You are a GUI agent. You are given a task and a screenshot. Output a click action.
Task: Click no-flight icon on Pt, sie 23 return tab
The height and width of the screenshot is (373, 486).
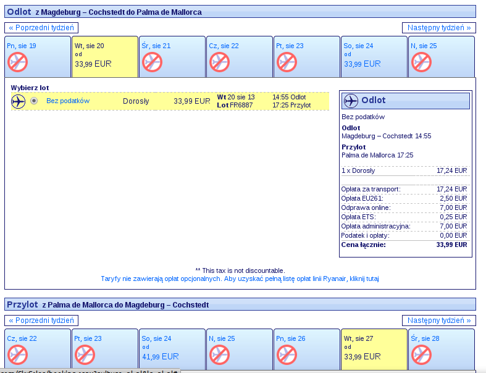point(85,354)
